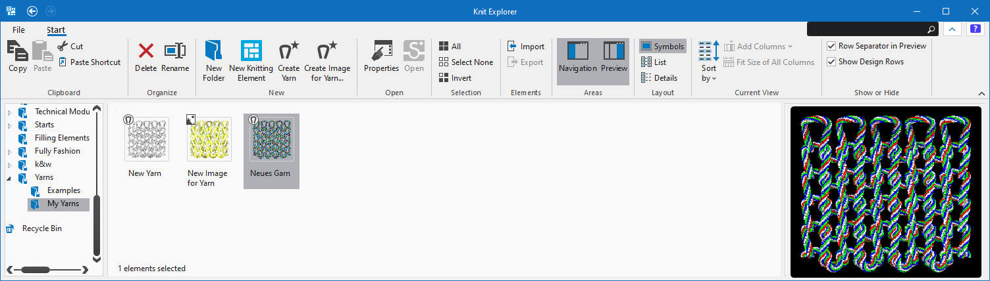The width and height of the screenshot is (990, 281).
Task: Collapse the Yarns tree folder
Action: click(x=10, y=177)
